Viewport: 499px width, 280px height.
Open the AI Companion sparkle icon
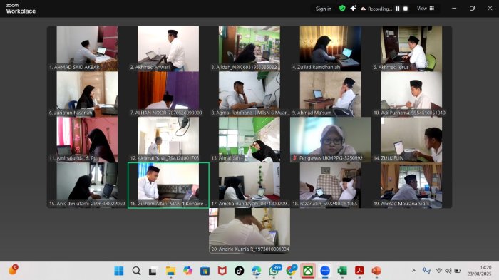pyautogui.click(x=353, y=9)
